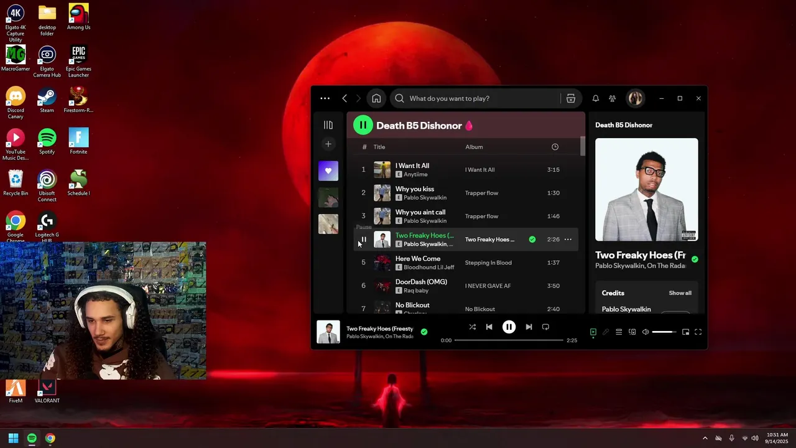Toggle the Now Playing view
Viewport: 796px width, 448px height.
[593, 332]
